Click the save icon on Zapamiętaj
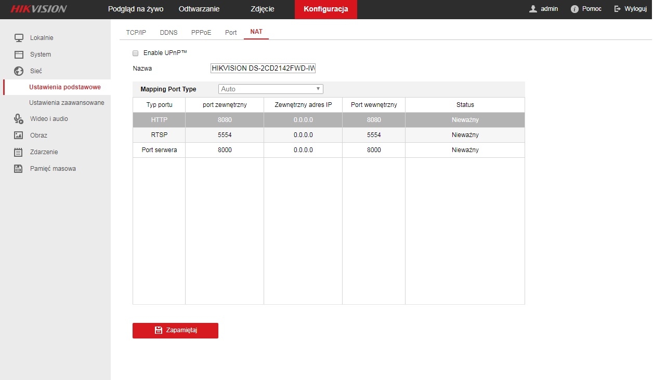The height and width of the screenshot is (380, 653). pyautogui.click(x=159, y=330)
